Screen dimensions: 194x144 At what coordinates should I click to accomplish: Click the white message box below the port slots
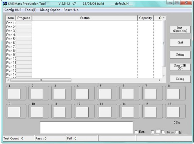point(86,127)
